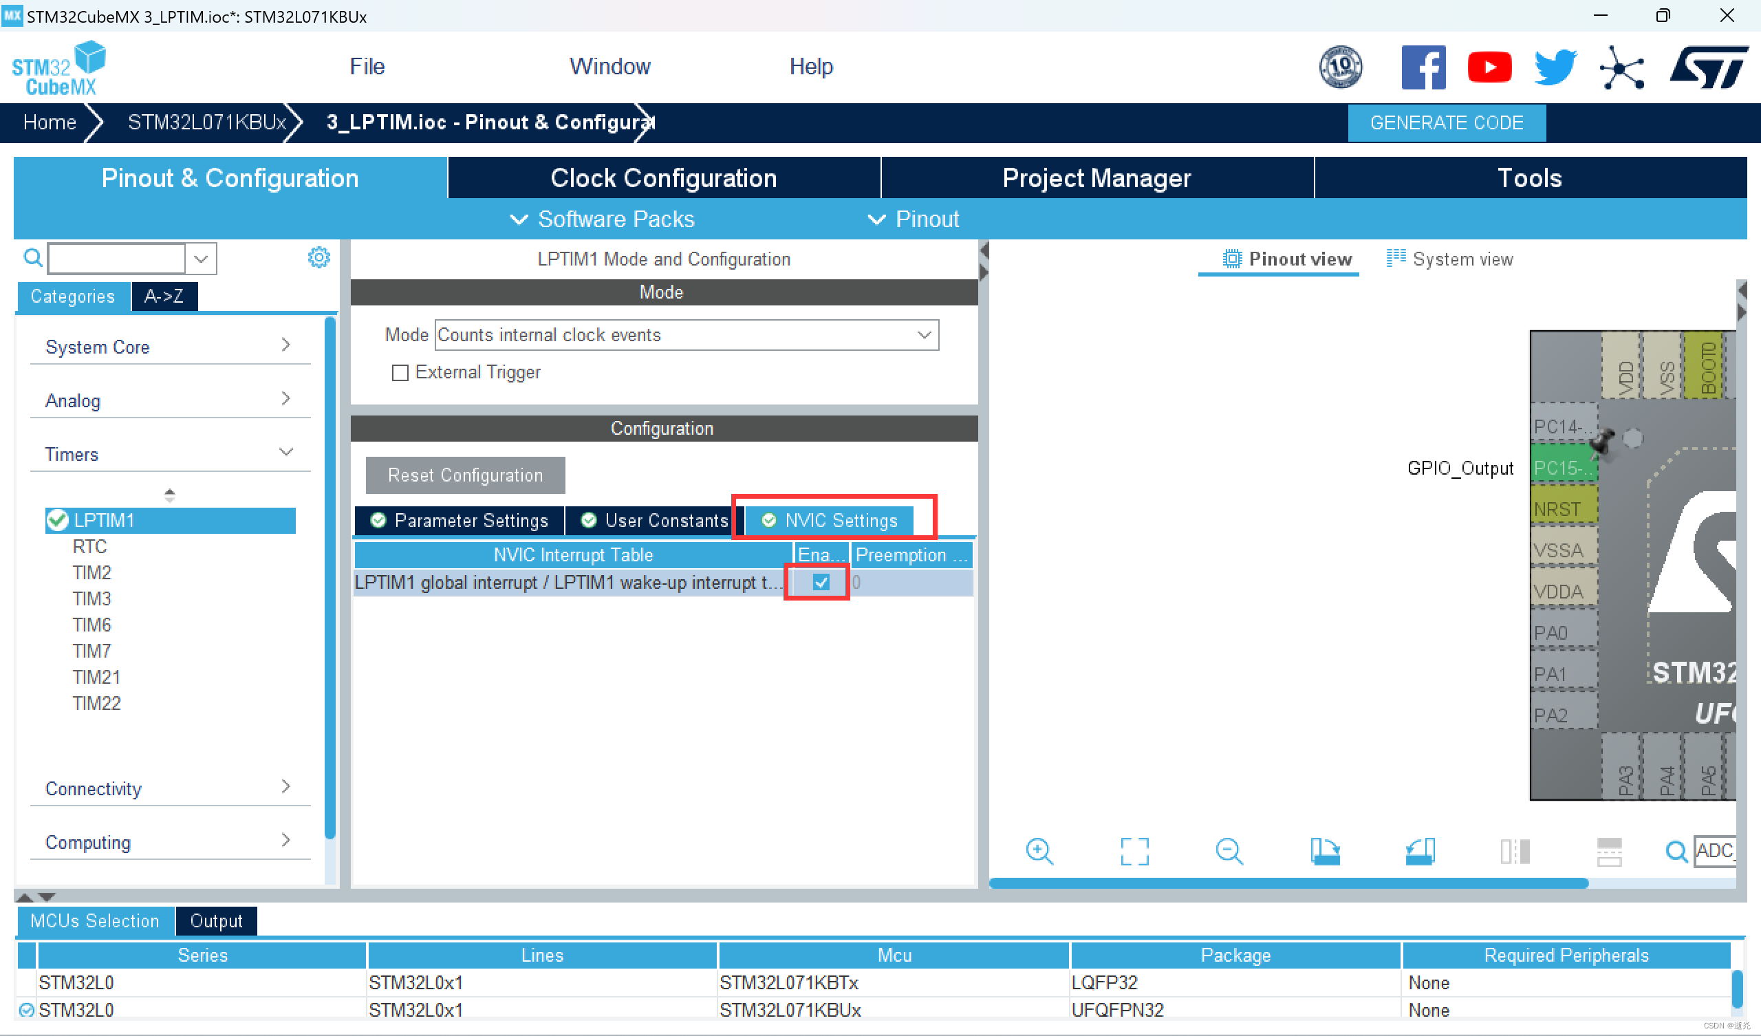Go to Home breadcrumb
This screenshot has height=1036, width=1761.
click(x=50, y=122)
